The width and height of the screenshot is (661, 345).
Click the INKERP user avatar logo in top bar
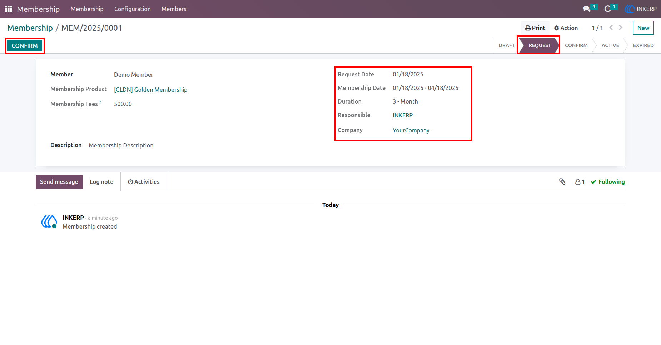630,9
